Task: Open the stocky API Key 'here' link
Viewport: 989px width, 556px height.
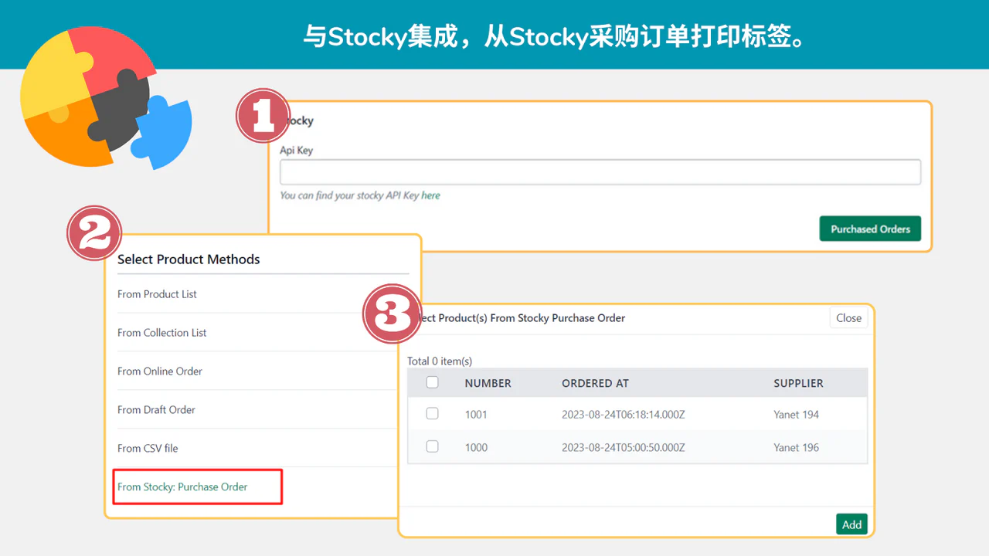Action: pyautogui.click(x=431, y=195)
